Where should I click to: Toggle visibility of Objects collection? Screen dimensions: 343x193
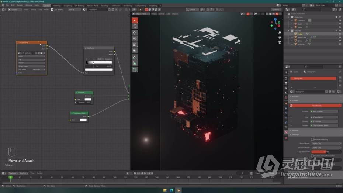coord(340,31)
